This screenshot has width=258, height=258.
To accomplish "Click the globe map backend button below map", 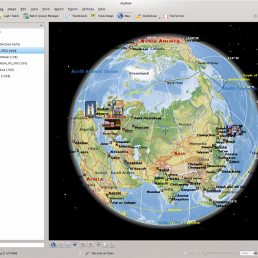I will (53, 244).
